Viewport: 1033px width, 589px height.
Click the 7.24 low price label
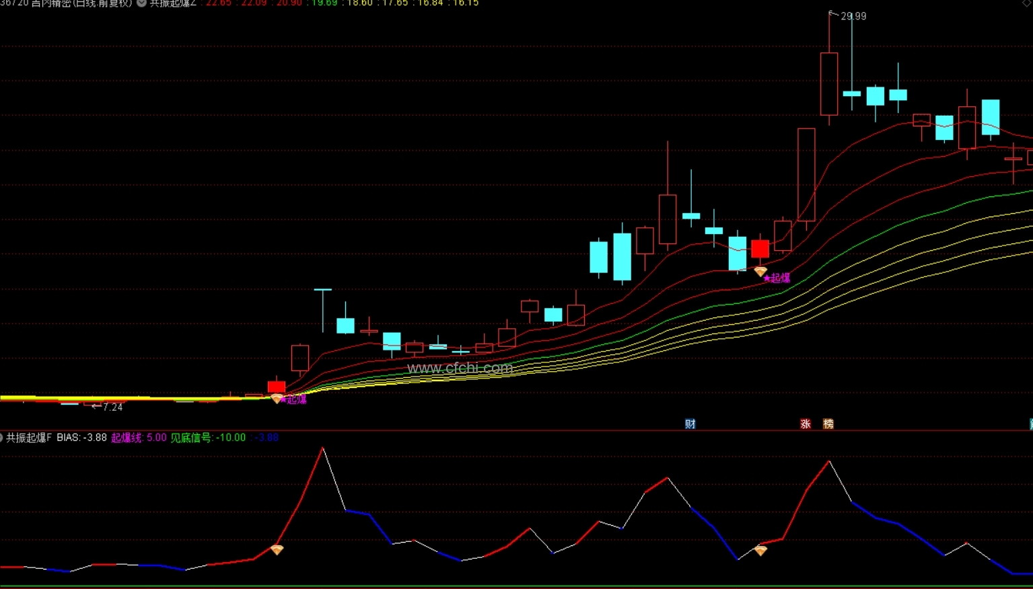pyautogui.click(x=113, y=407)
